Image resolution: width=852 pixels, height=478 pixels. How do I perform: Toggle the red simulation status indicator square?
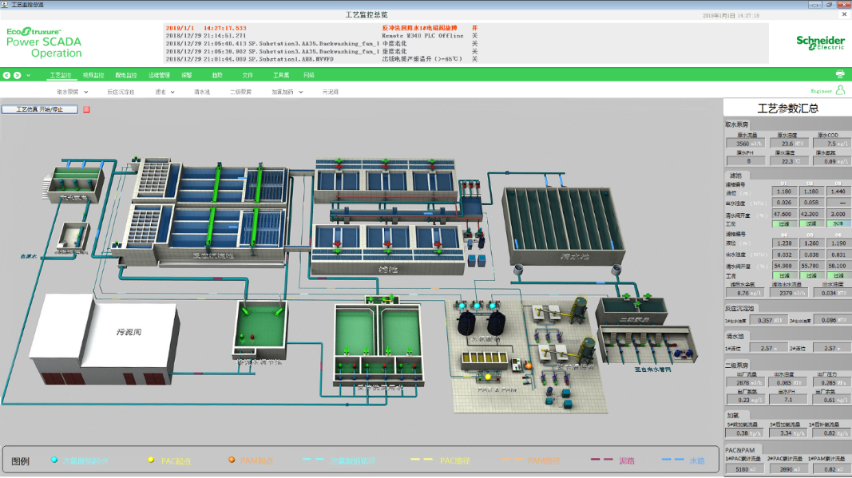point(86,109)
